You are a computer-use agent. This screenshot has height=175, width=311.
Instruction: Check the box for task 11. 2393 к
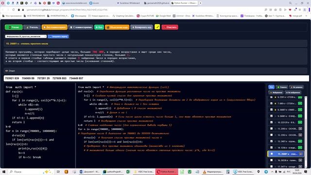click(x=271, y=128)
